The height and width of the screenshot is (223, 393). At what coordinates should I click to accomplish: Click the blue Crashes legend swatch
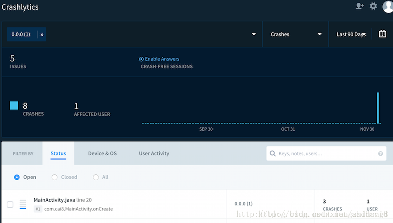(x=14, y=106)
